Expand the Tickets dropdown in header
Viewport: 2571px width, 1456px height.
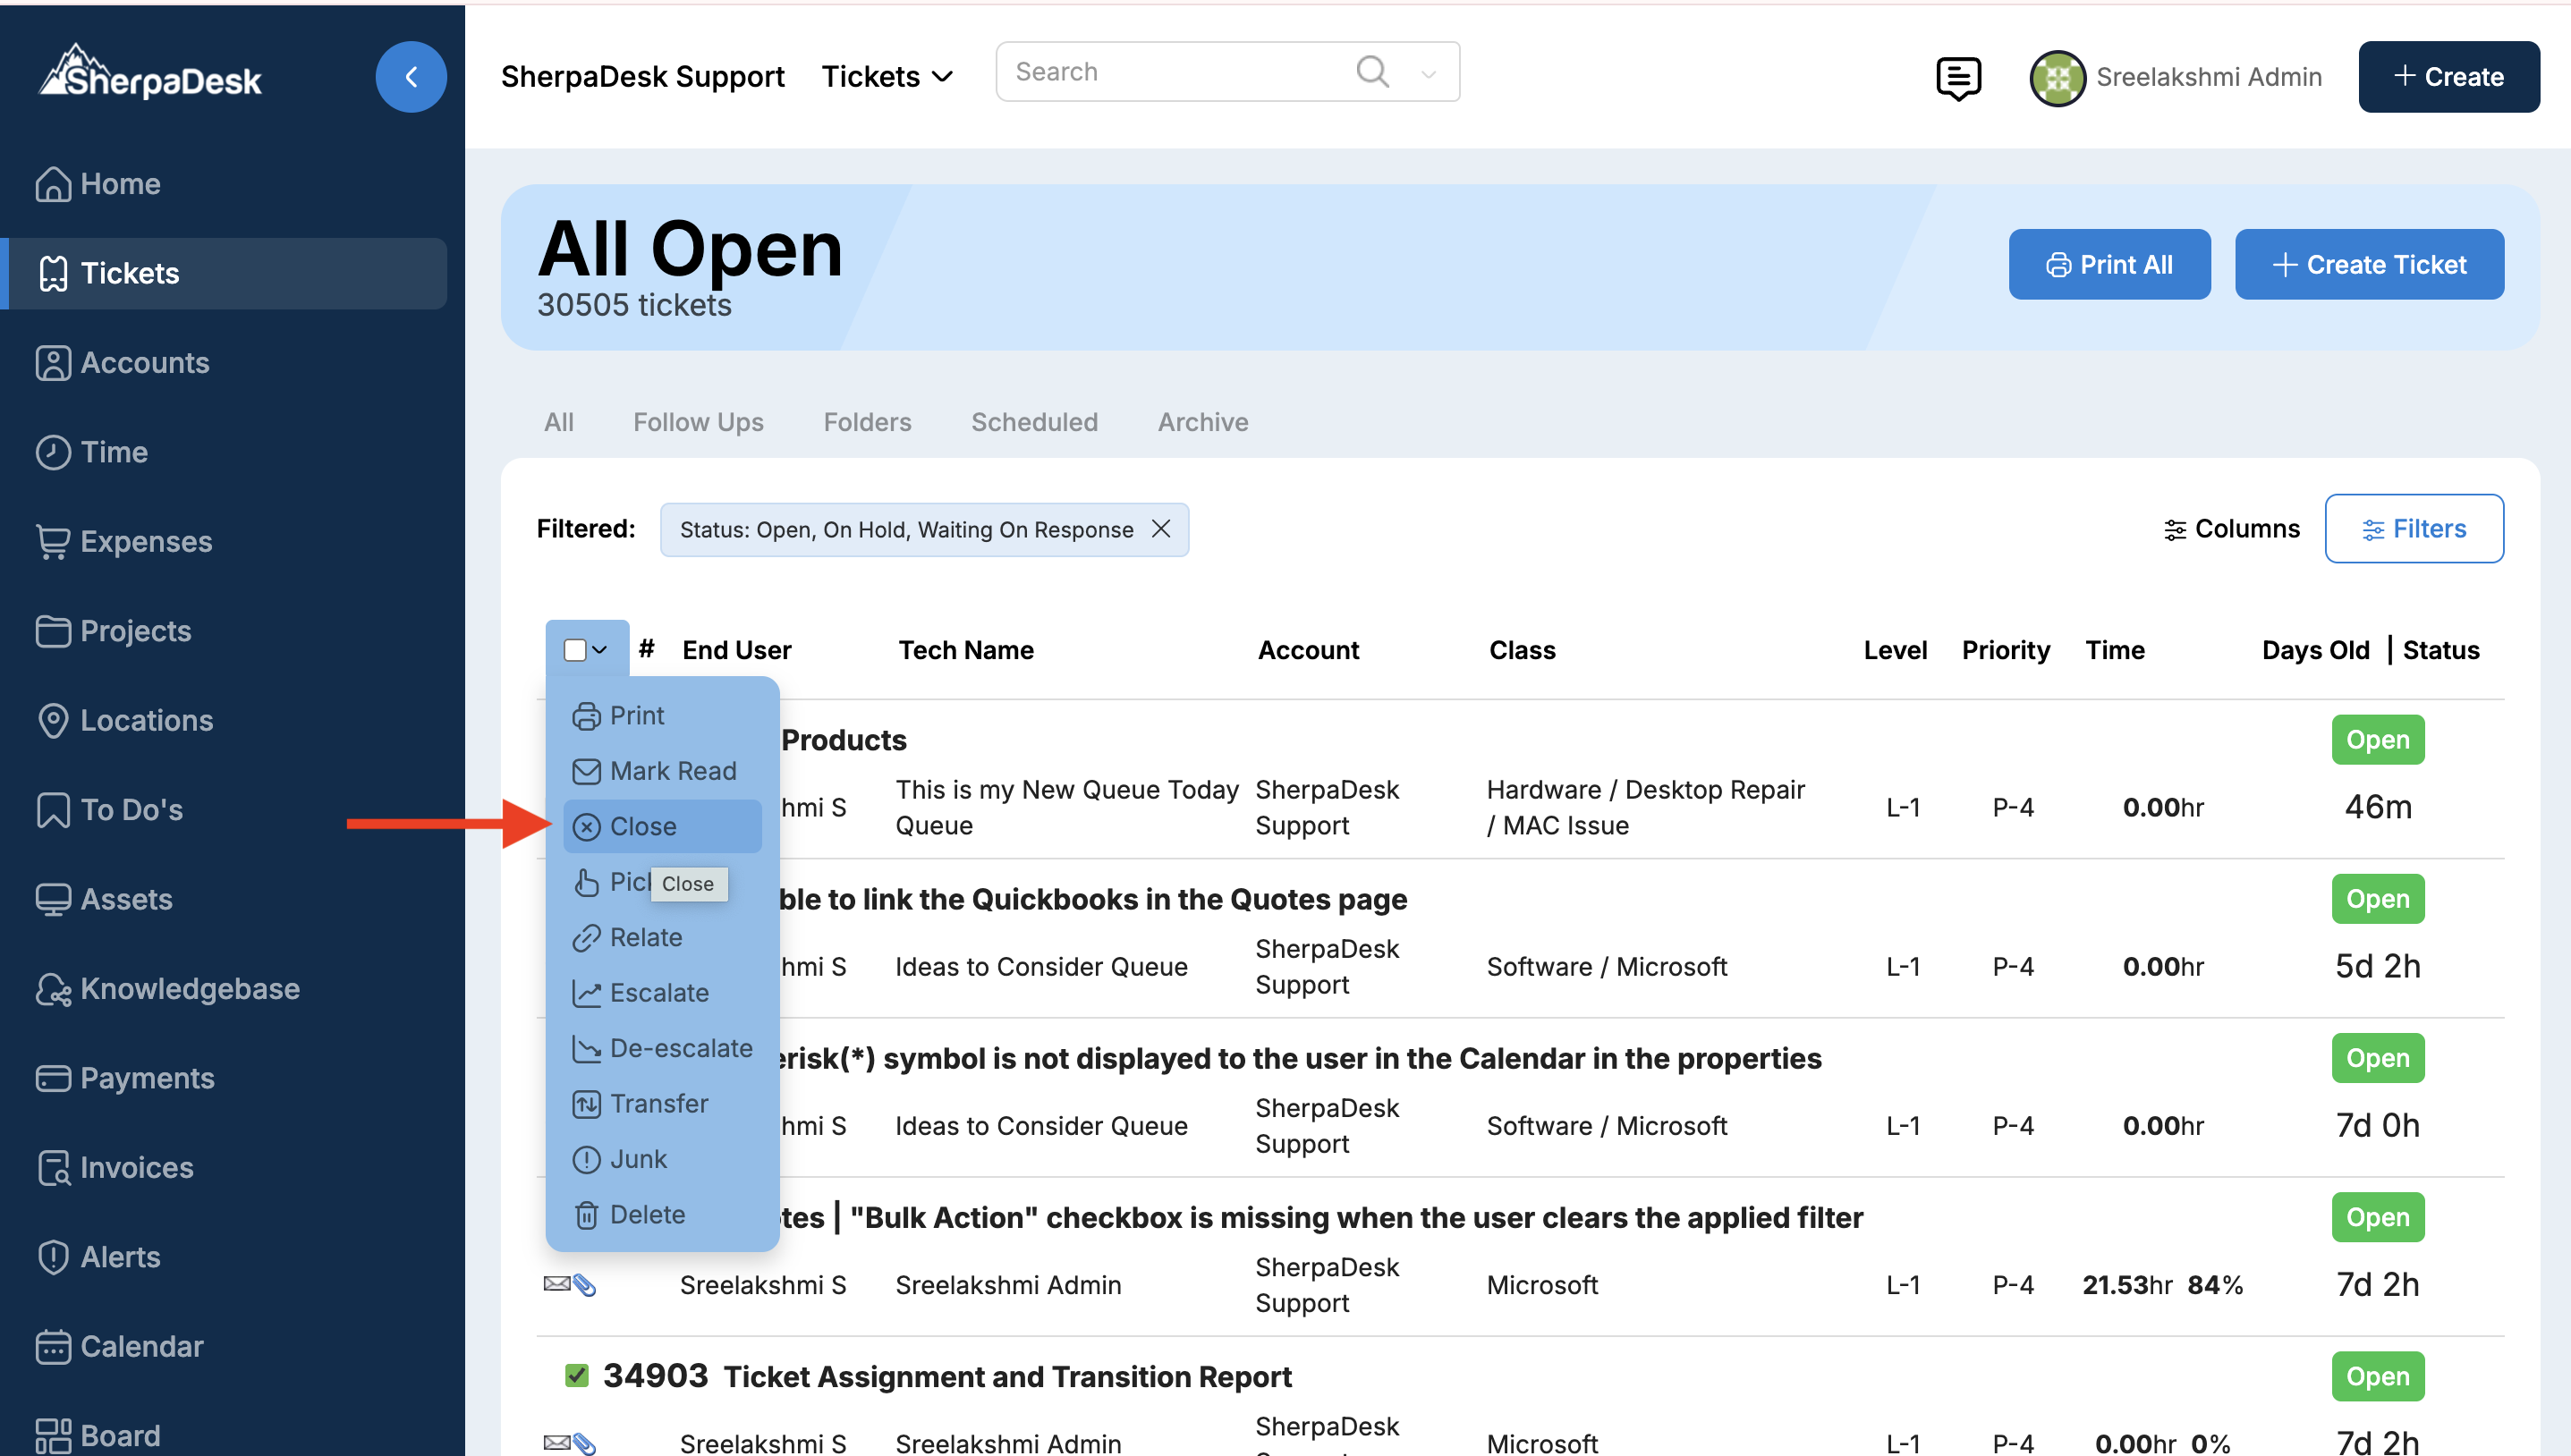pyautogui.click(x=886, y=77)
